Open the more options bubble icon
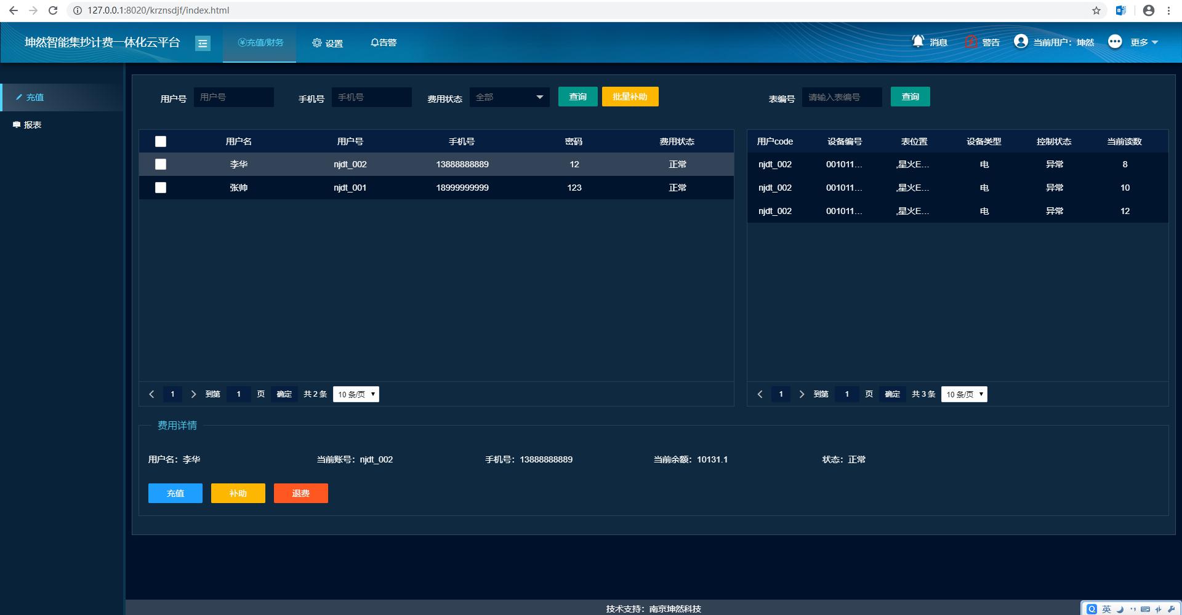The width and height of the screenshot is (1182, 615). 1115,41
